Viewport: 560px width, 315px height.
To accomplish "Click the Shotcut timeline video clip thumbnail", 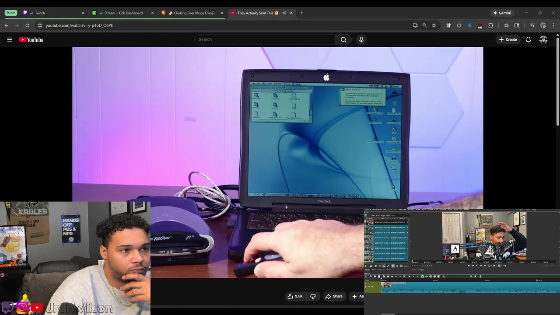I will 386,285.
